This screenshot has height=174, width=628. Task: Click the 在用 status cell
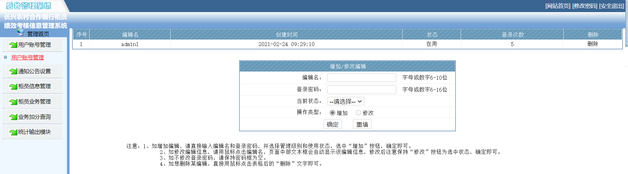click(431, 44)
